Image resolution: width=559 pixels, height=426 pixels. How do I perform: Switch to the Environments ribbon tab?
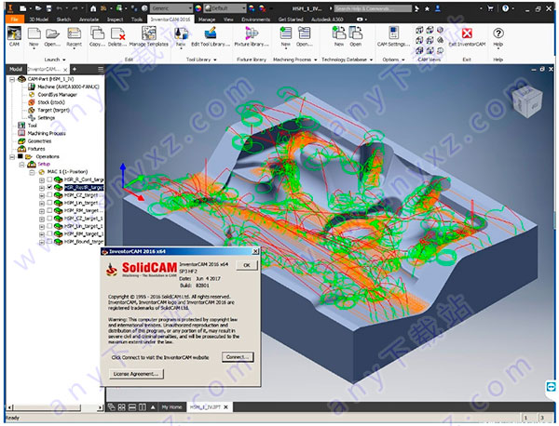[x=255, y=20]
